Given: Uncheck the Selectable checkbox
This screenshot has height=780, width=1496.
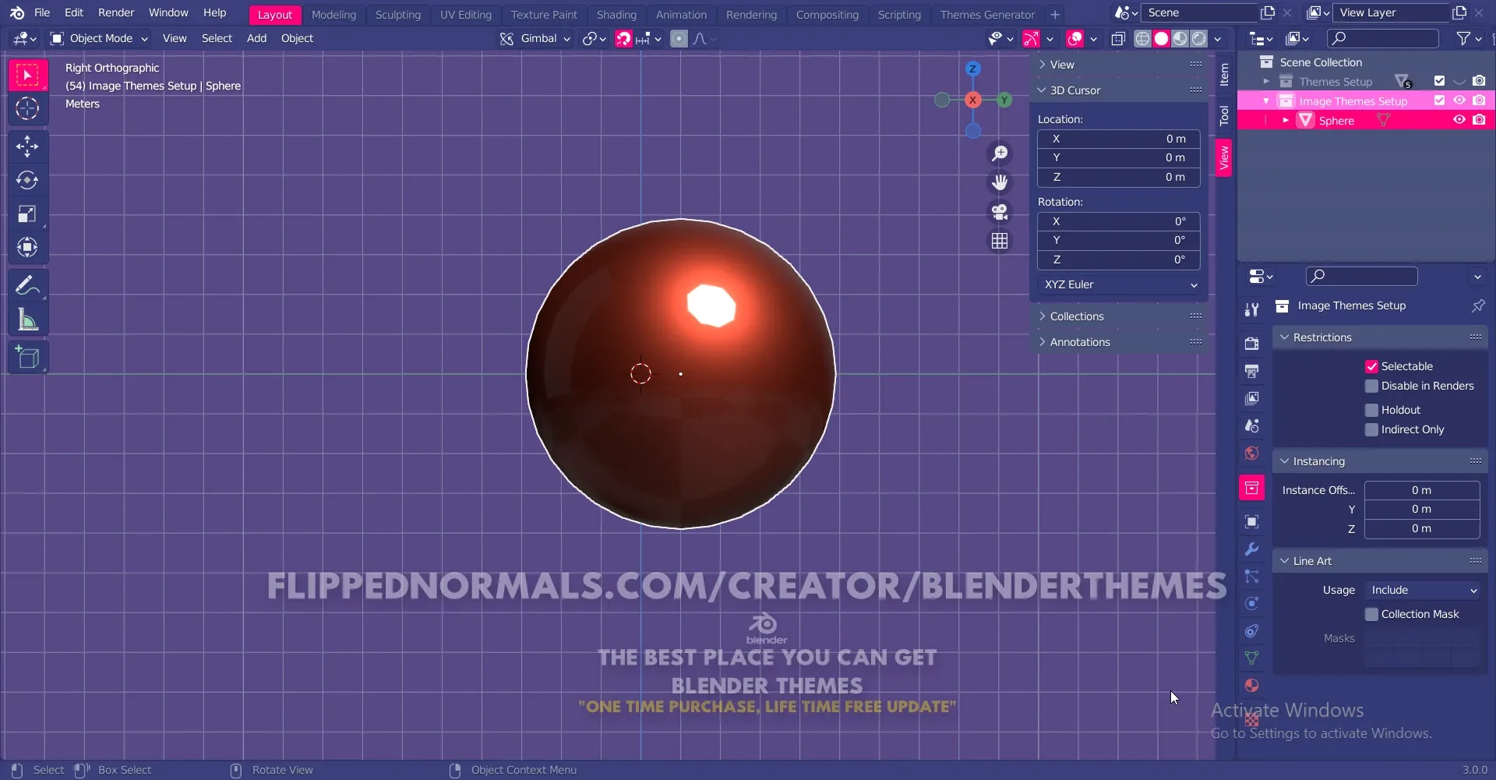Looking at the screenshot, I should pyautogui.click(x=1371, y=366).
